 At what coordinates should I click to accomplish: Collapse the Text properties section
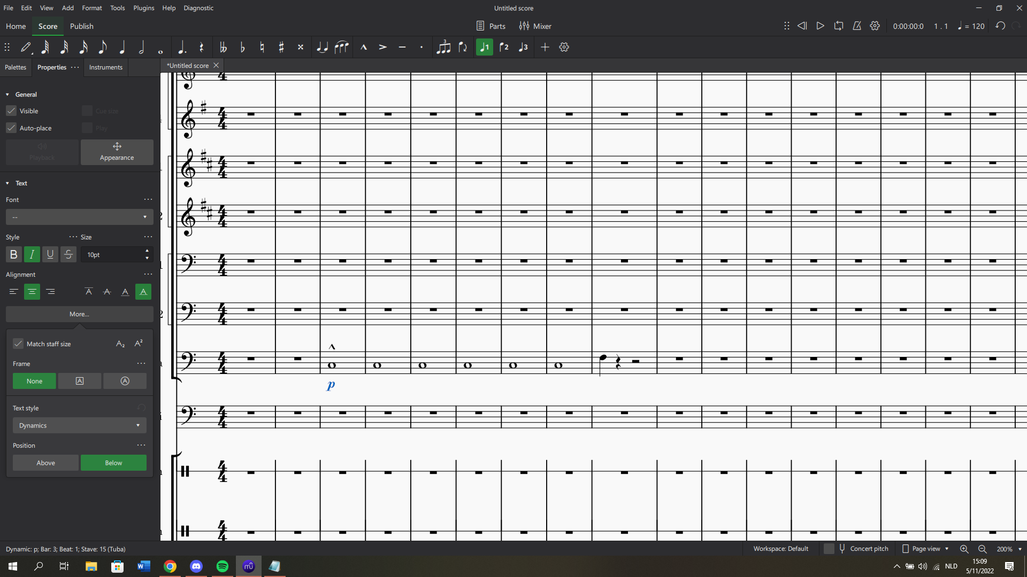click(x=7, y=183)
